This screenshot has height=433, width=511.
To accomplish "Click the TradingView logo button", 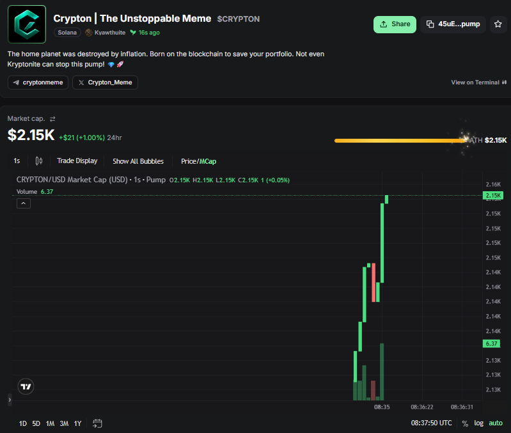I will 26,387.
